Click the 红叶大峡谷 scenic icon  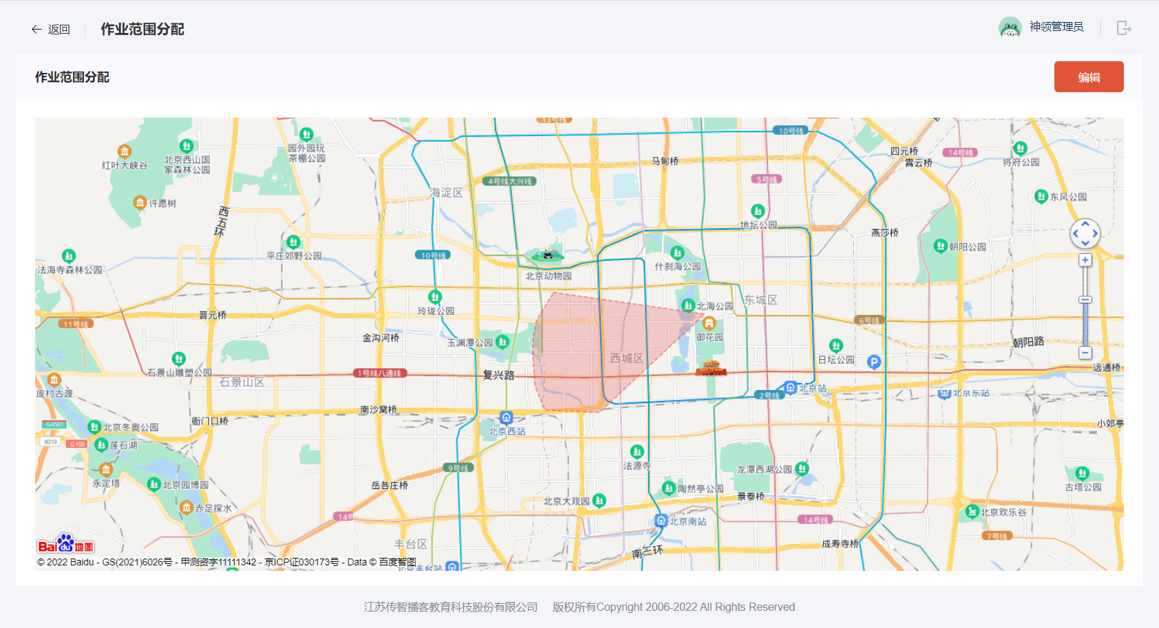[125, 151]
